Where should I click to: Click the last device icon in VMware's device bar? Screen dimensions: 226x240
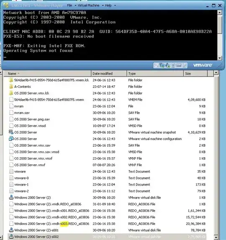pyautogui.click(x=185, y=65)
